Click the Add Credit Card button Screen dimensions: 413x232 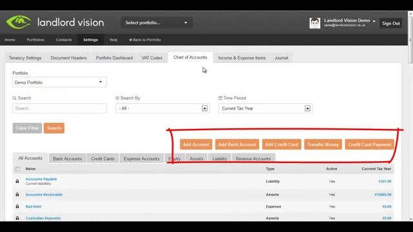point(281,144)
